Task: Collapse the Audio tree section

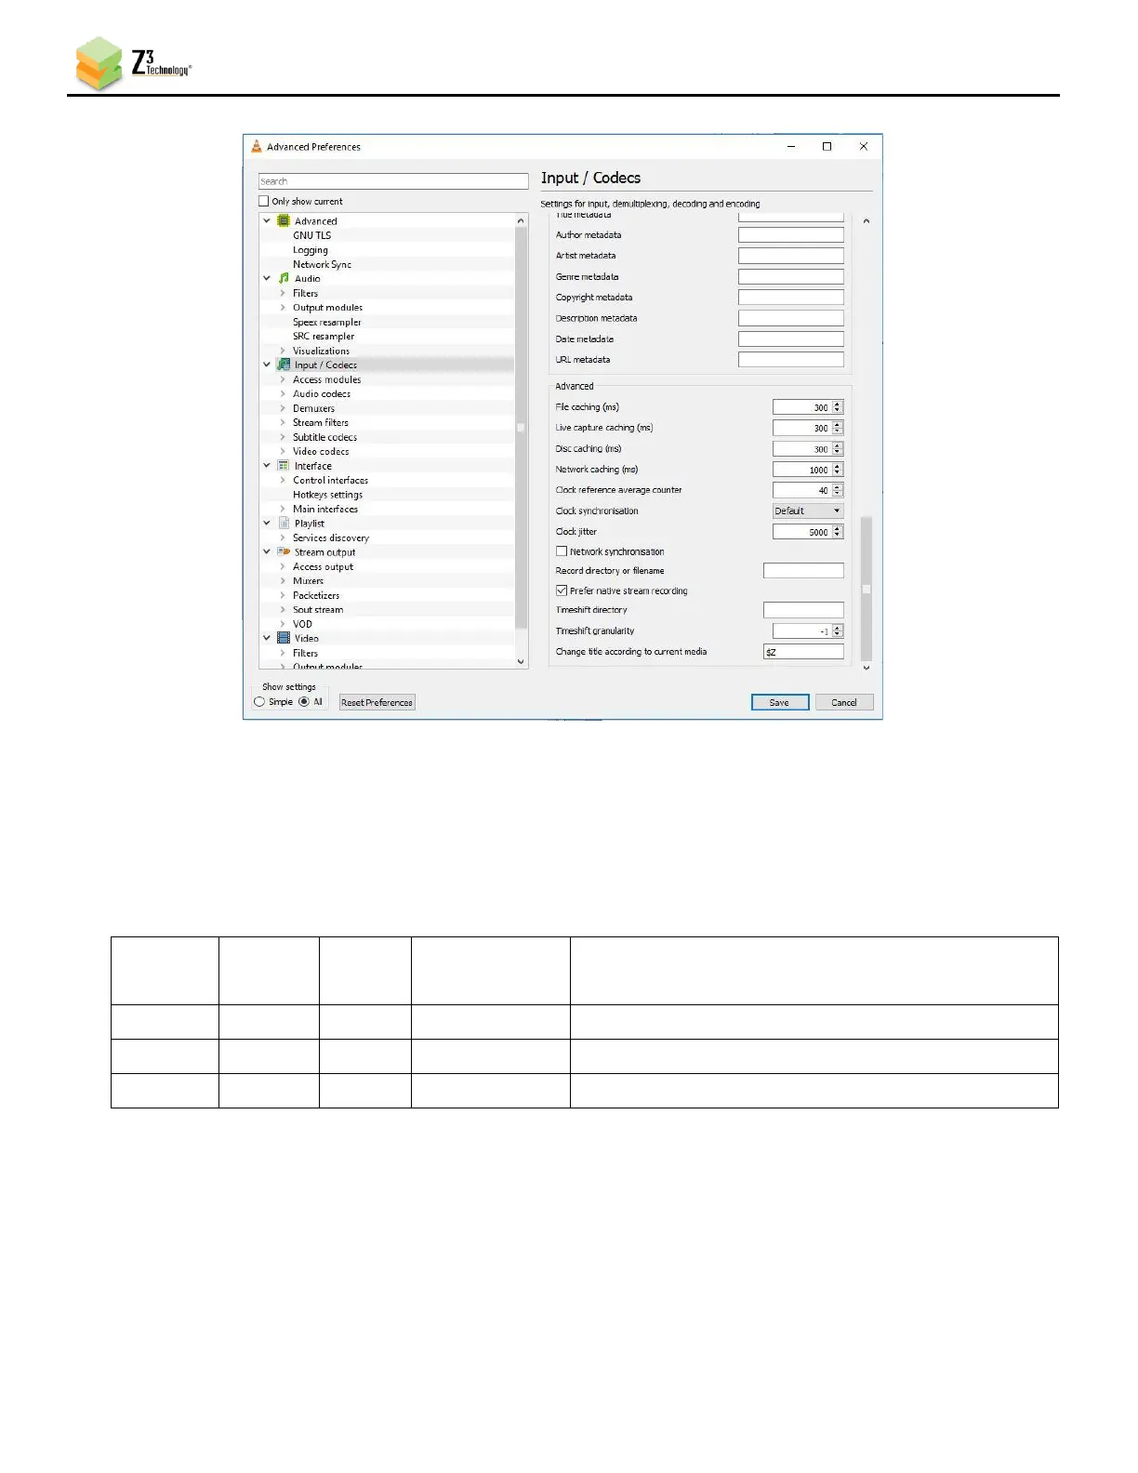Action: [x=267, y=279]
